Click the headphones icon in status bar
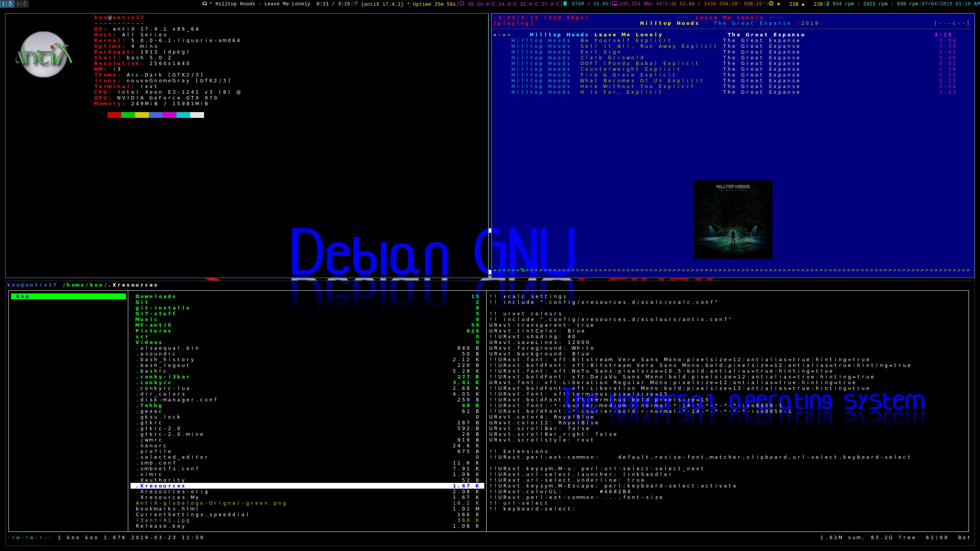Viewport: 980px width, 551px height. 205,4
